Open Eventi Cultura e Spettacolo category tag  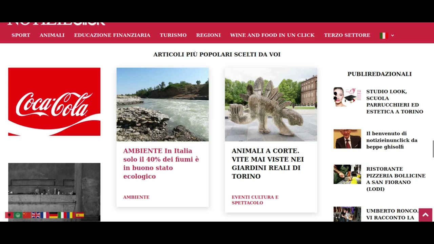tap(255, 200)
